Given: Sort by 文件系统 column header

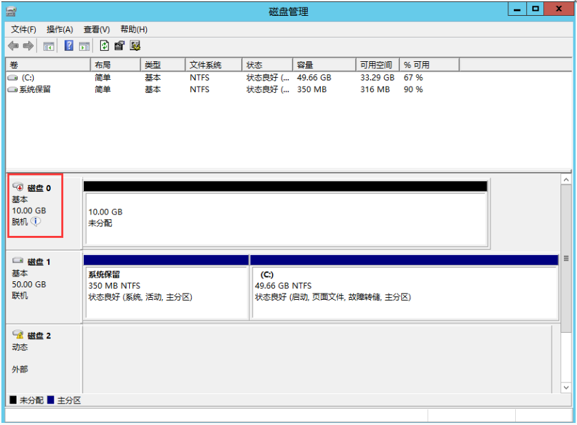Looking at the screenshot, I should tap(213, 65).
